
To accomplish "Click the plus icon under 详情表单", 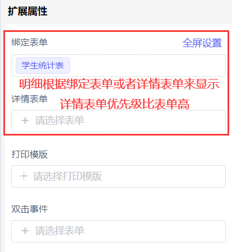I will point(25,120).
